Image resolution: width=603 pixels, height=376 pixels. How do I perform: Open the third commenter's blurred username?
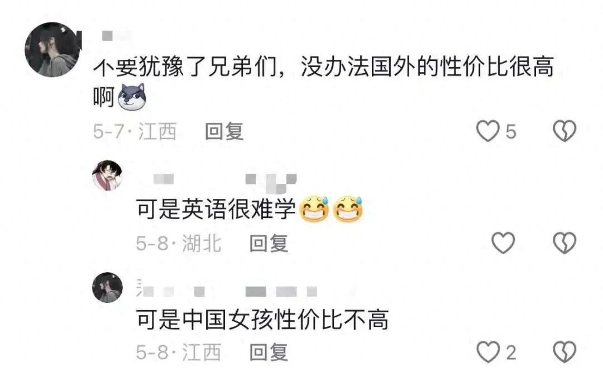click(227, 291)
